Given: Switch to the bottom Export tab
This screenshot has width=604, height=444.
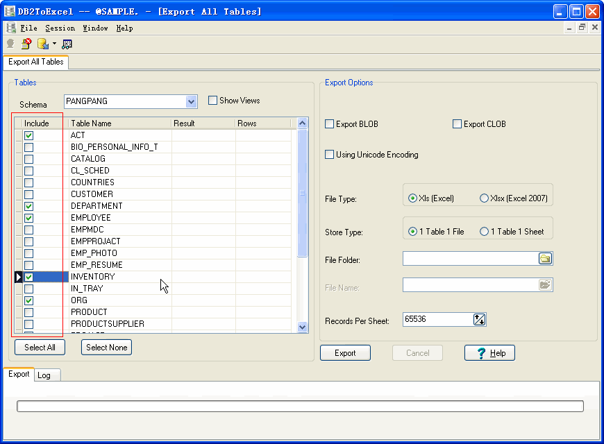Looking at the screenshot, I should [x=19, y=375].
